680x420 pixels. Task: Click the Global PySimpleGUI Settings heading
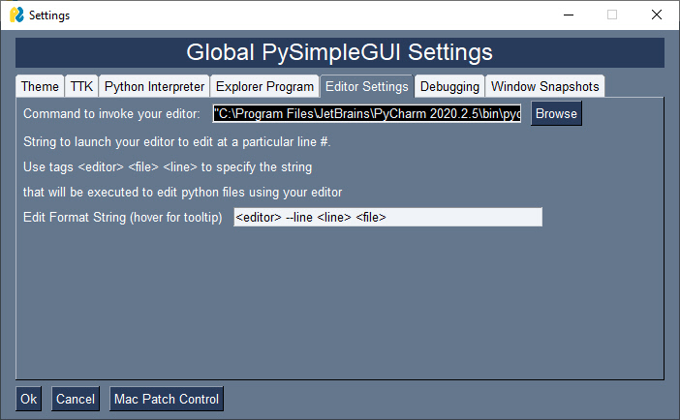pos(339,52)
